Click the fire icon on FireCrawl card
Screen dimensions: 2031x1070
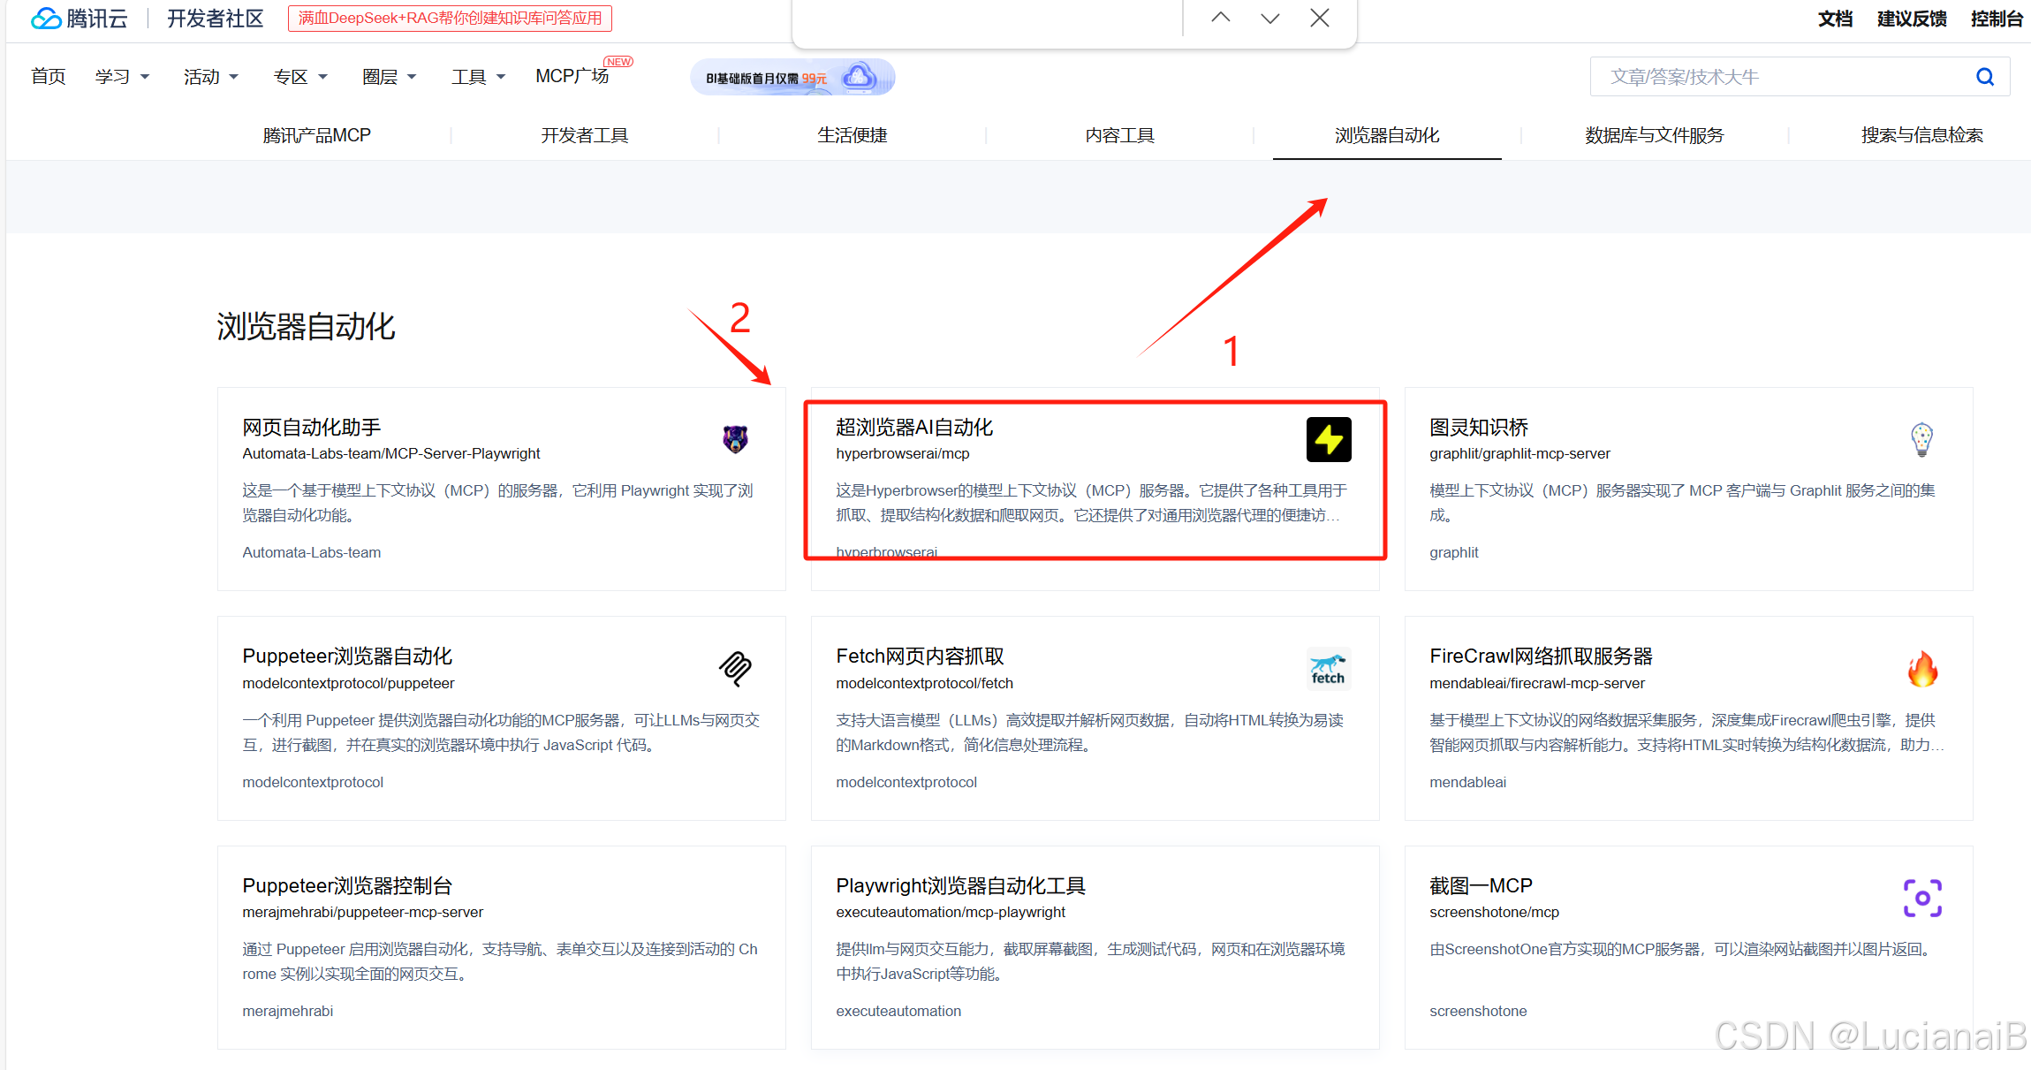coord(1922,669)
